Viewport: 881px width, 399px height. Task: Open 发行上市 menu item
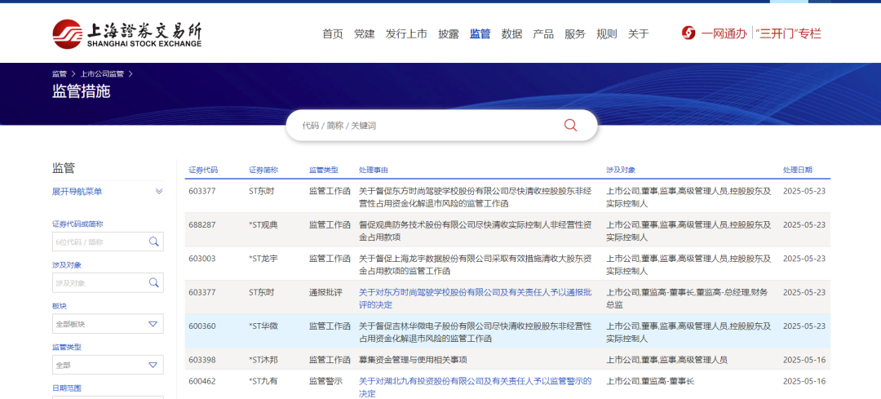click(406, 33)
